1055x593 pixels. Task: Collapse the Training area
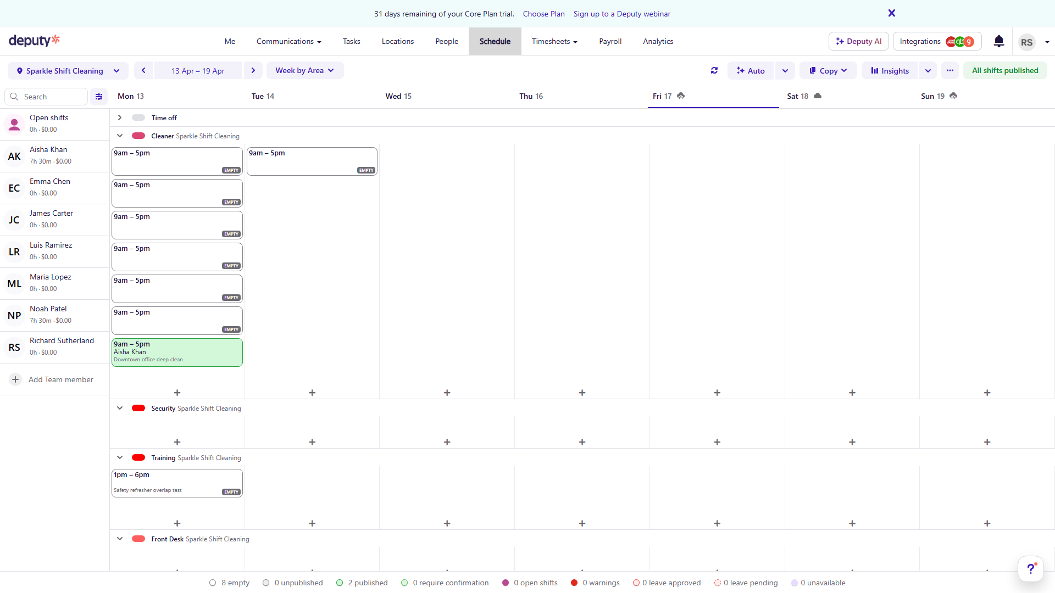pyautogui.click(x=119, y=457)
